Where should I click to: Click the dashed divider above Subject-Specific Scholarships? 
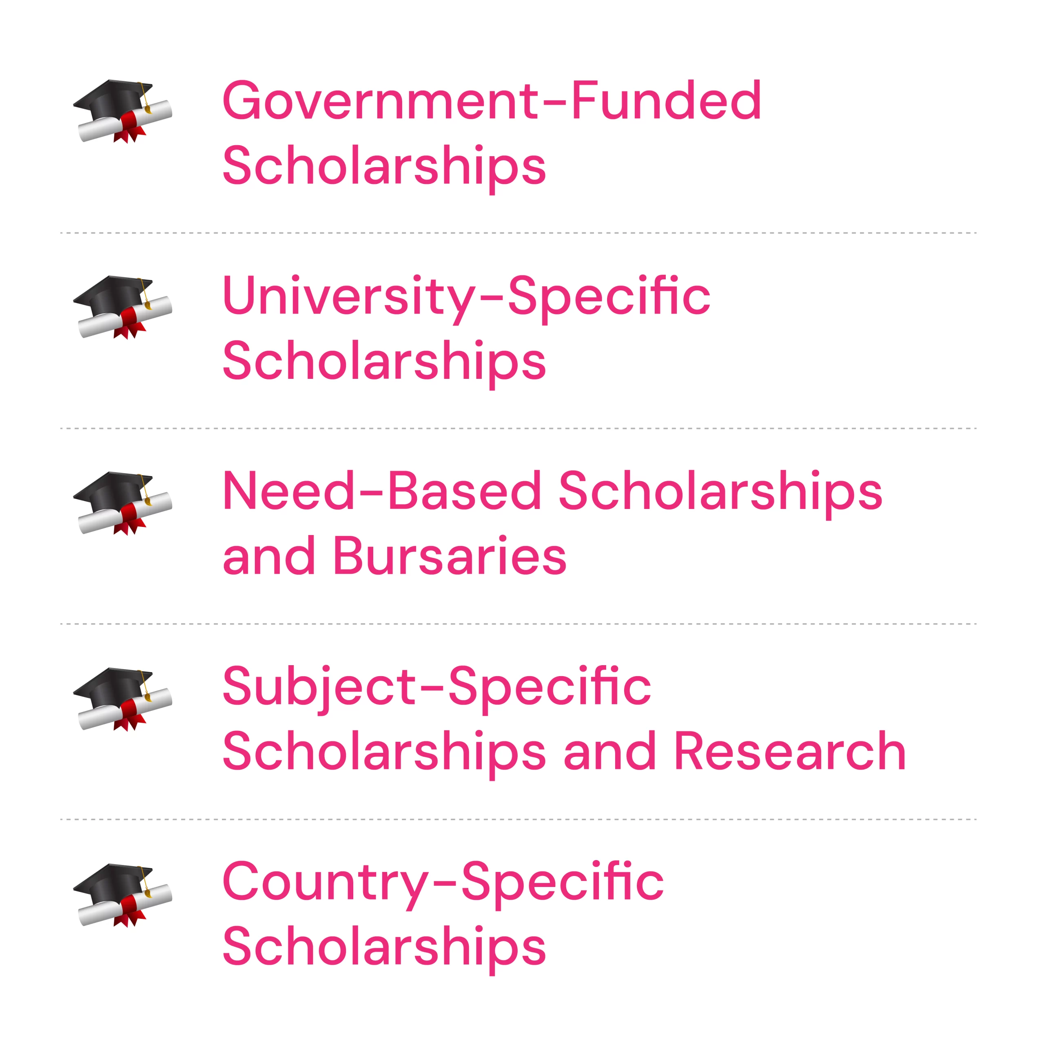[x=518, y=624]
